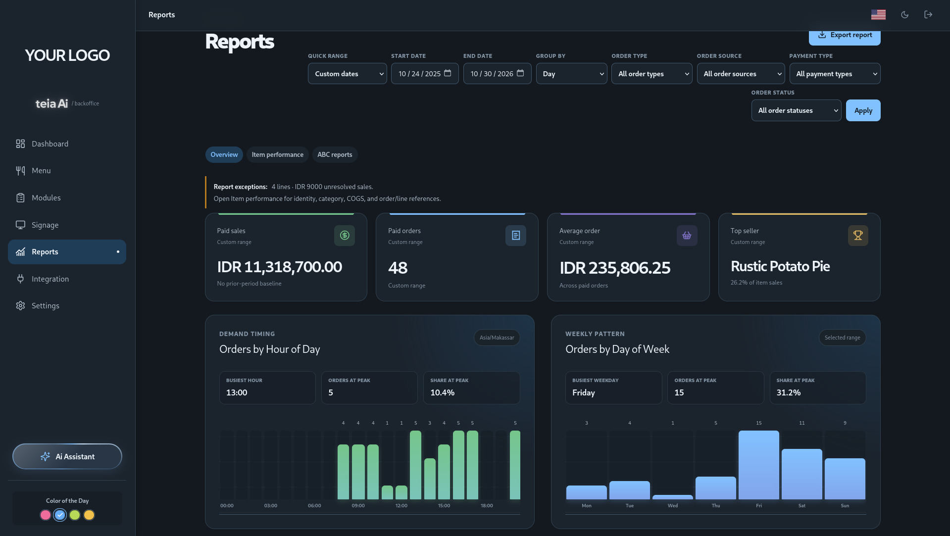Click the Paid orders receipt icon
The height and width of the screenshot is (536, 950).
click(516, 236)
